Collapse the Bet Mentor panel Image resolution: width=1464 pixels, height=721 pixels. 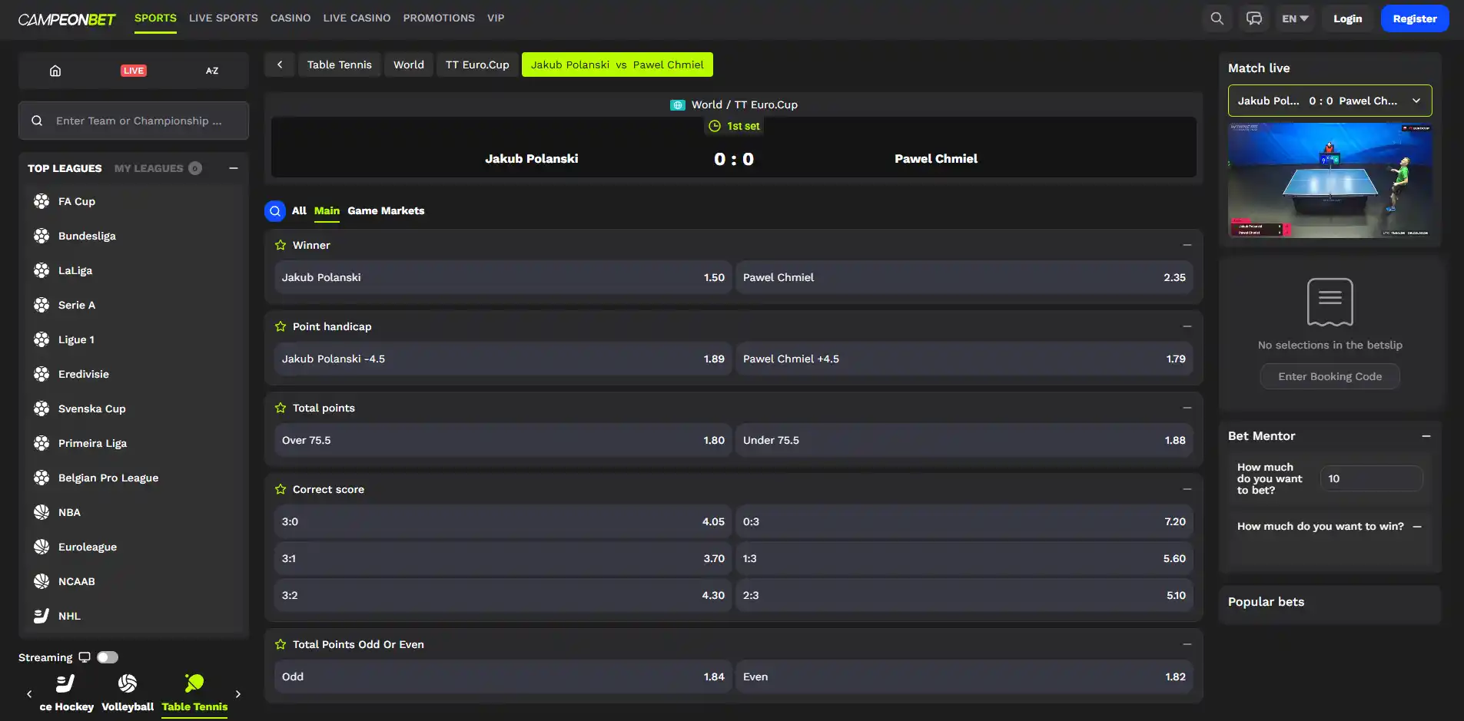click(1426, 436)
